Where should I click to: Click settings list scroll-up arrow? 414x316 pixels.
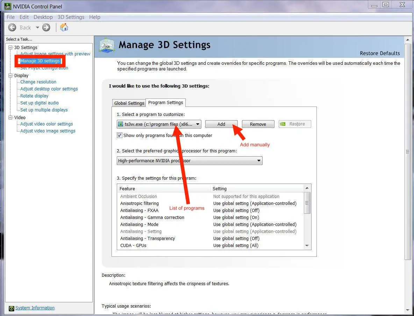click(x=307, y=188)
